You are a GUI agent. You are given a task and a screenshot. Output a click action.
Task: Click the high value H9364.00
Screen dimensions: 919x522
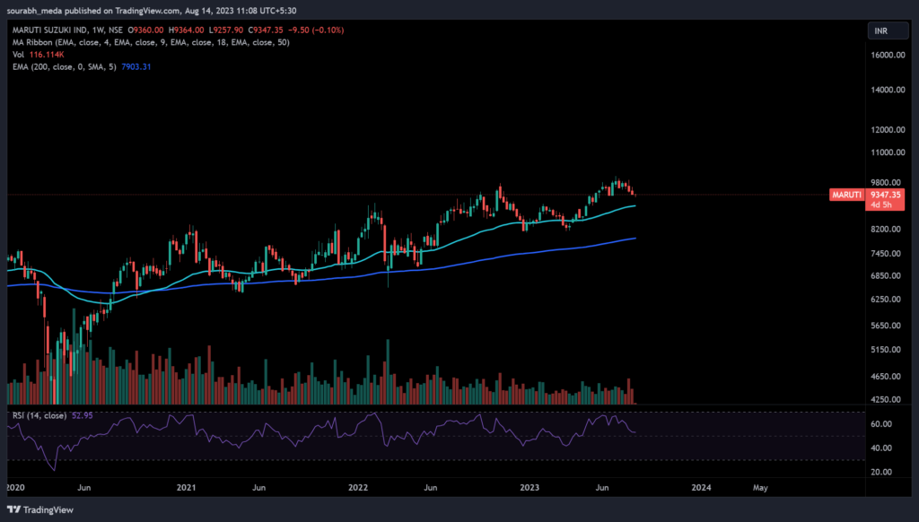pyautogui.click(x=187, y=30)
